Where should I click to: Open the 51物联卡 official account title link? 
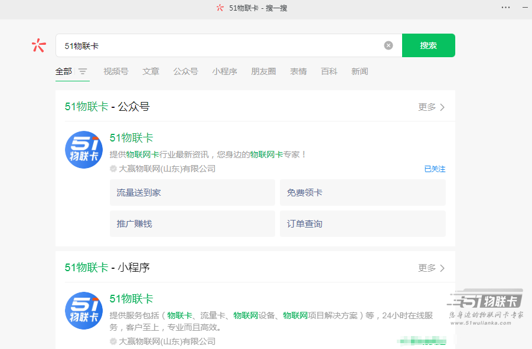[131, 138]
